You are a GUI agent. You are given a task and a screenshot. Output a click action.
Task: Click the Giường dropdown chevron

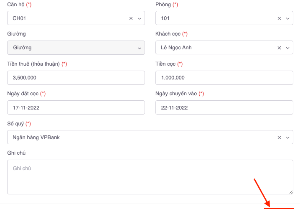pyautogui.click(x=140, y=48)
